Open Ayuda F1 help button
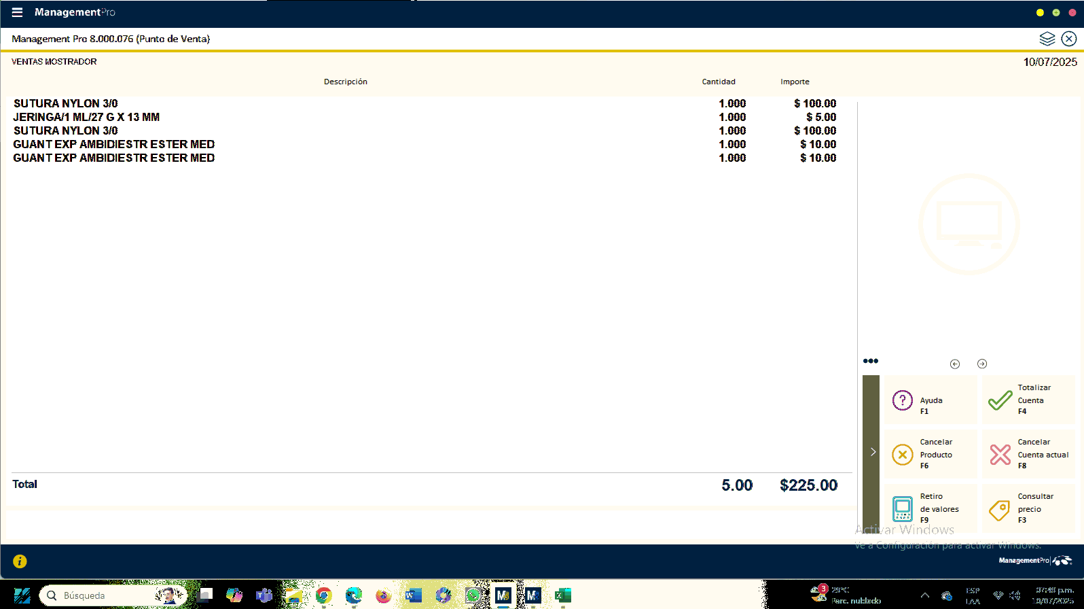 (931, 400)
